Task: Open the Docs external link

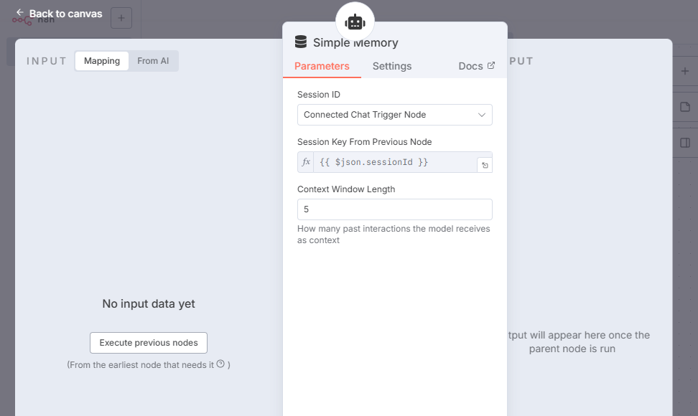Action: [x=477, y=66]
